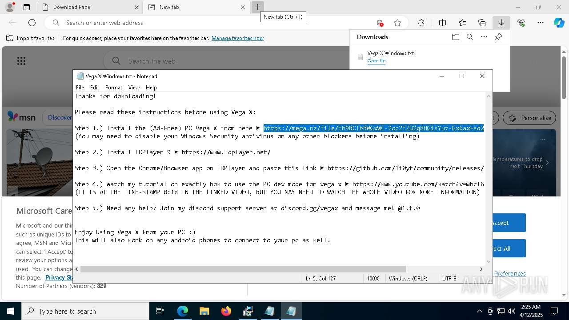Open next weather card chevron
569x320 pixels.
547,163
